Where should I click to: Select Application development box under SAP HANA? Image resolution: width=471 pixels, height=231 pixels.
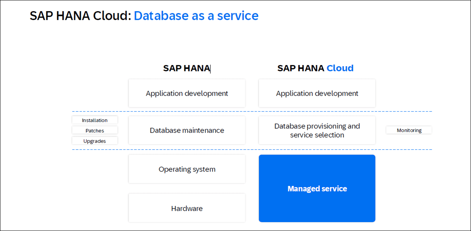[x=187, y=94]
